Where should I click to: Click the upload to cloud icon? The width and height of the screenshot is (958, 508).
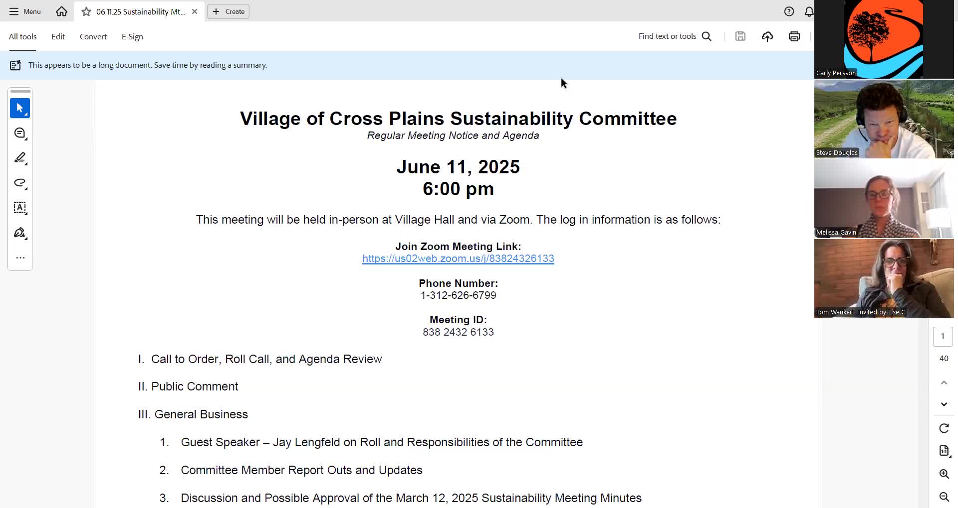tap(767, 36)
